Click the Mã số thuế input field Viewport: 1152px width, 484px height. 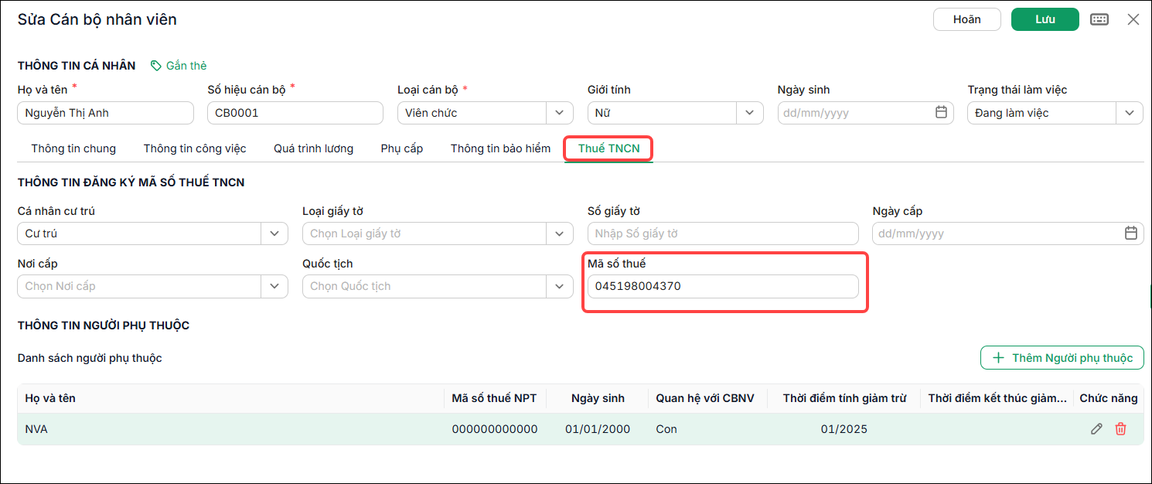point(723,286)
